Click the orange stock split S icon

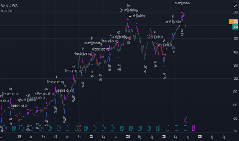tap(79, 128)
